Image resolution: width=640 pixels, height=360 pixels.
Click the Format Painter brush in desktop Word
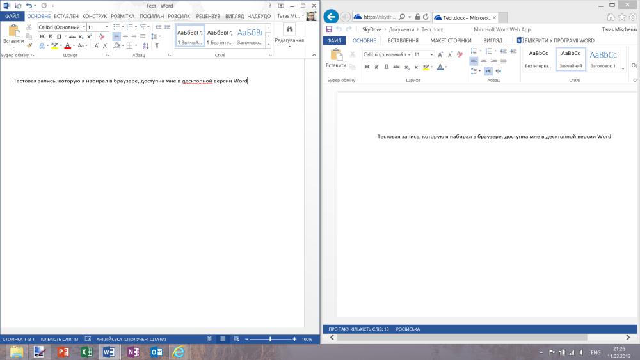(x=29, y=46)
